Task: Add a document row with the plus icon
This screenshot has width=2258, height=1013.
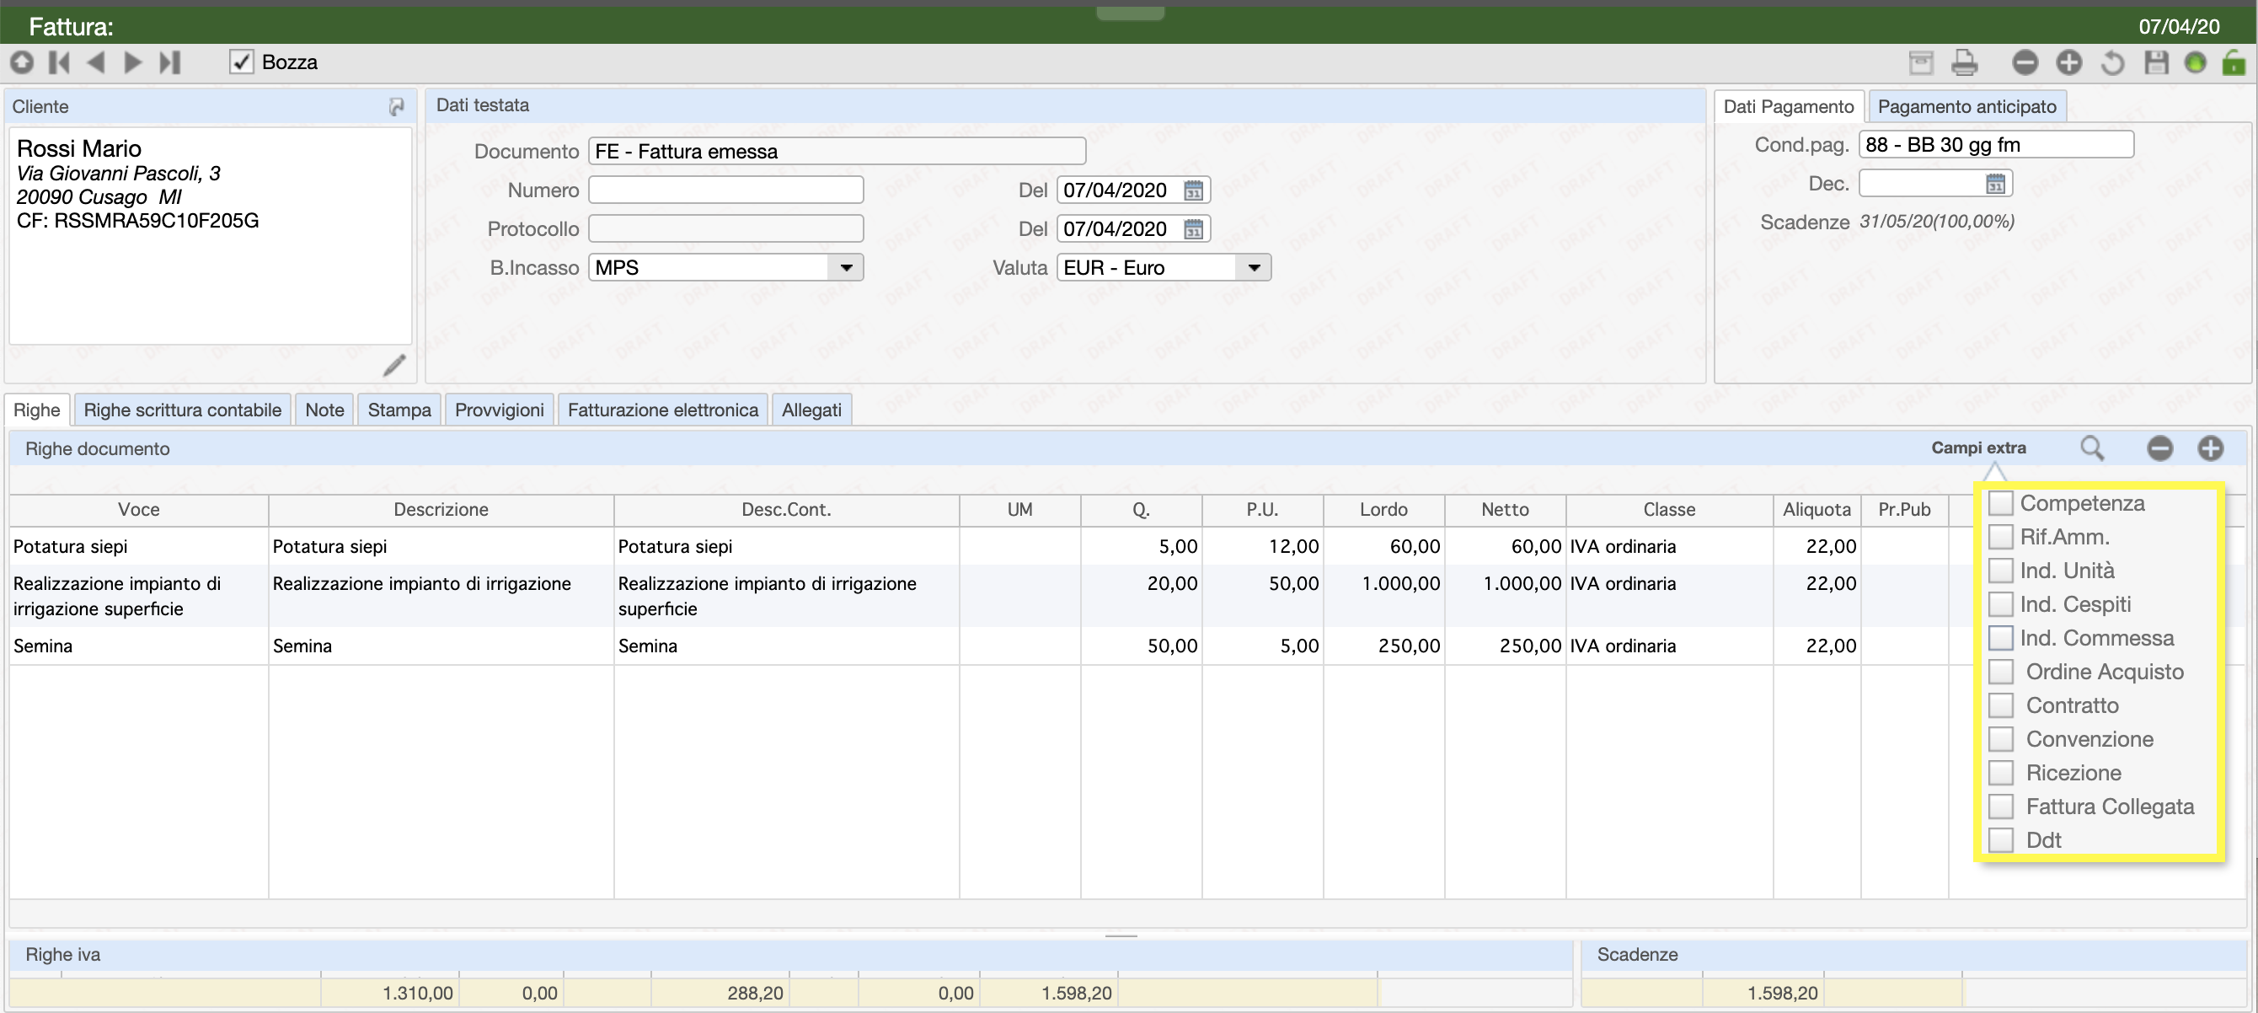Action: 2211,448
